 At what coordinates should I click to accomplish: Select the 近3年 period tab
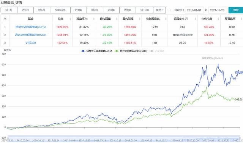pyautogui.click(x=111, y=10)
